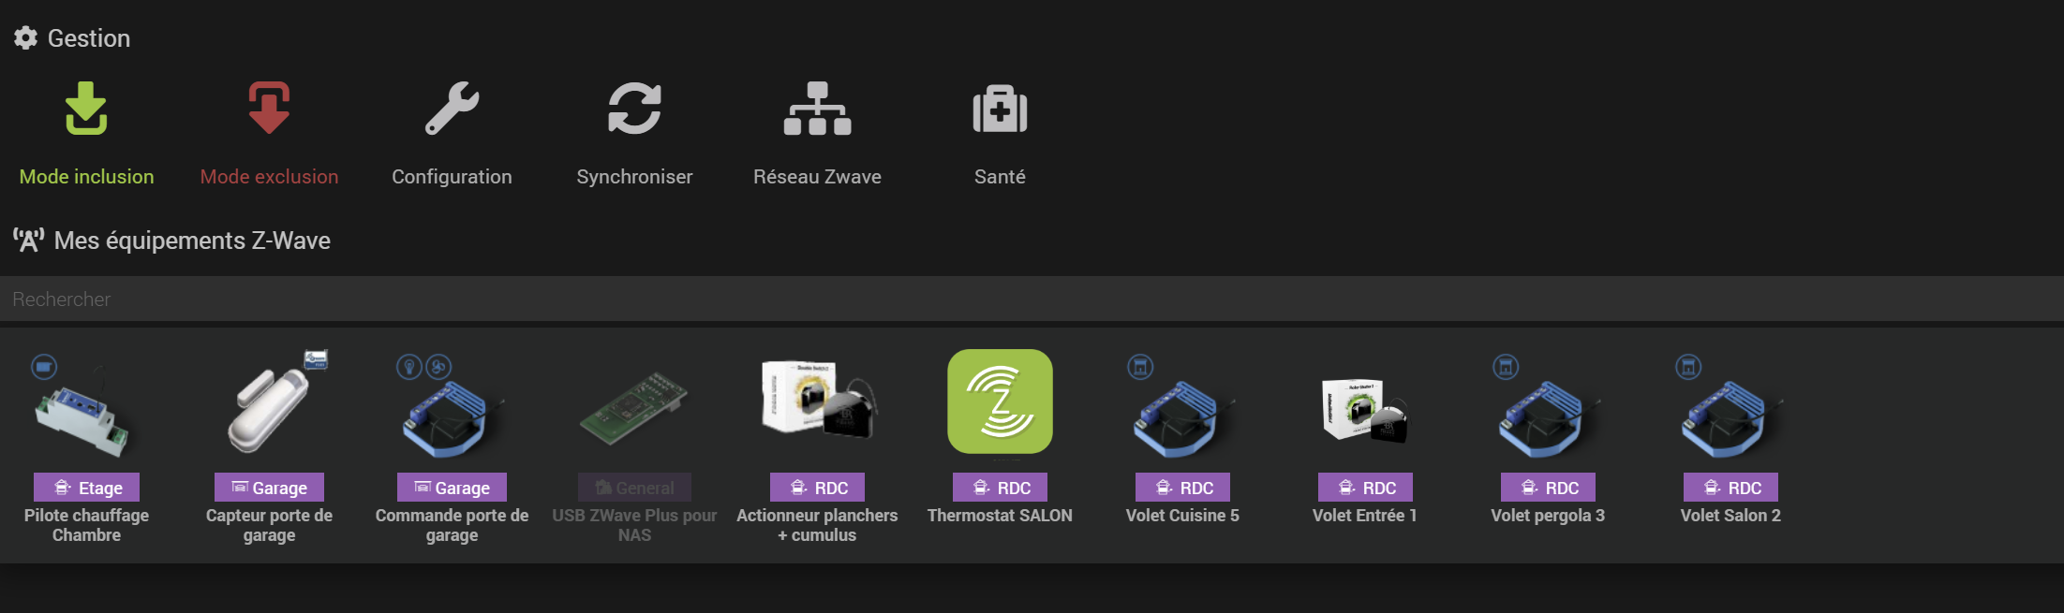The height and width of the screenshot is (613, 2064).
Task: Click the 'Capteur porte de garage' name
Action: pyautogui.click(x=269, y=525)
